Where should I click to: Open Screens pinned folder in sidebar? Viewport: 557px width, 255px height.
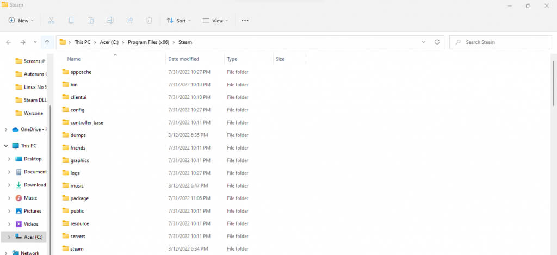30,61
